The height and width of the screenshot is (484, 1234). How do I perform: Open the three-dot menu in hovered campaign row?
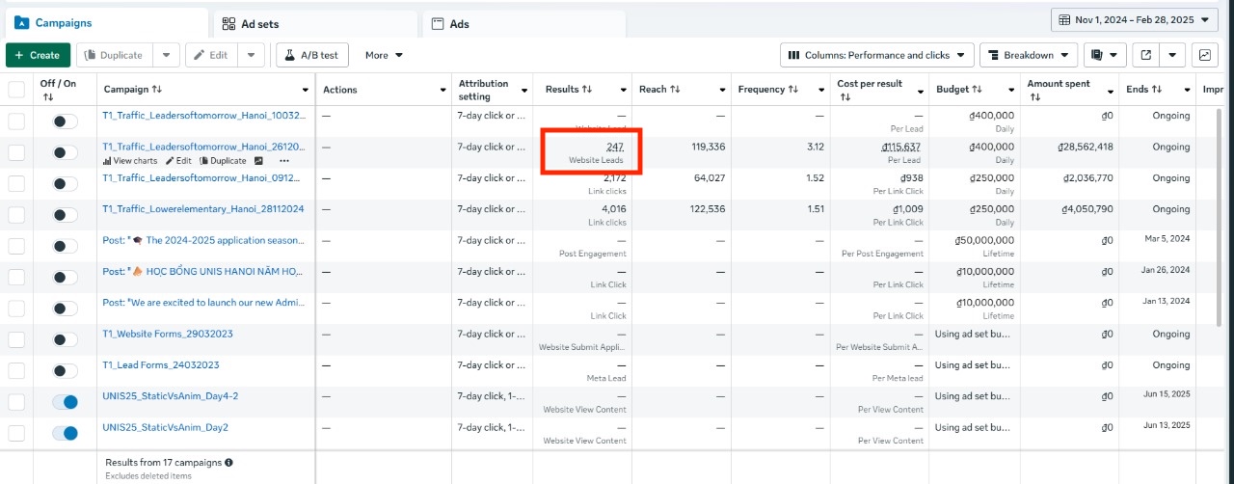283,161
